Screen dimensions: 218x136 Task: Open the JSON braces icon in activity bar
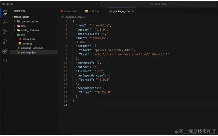point(5,61)
